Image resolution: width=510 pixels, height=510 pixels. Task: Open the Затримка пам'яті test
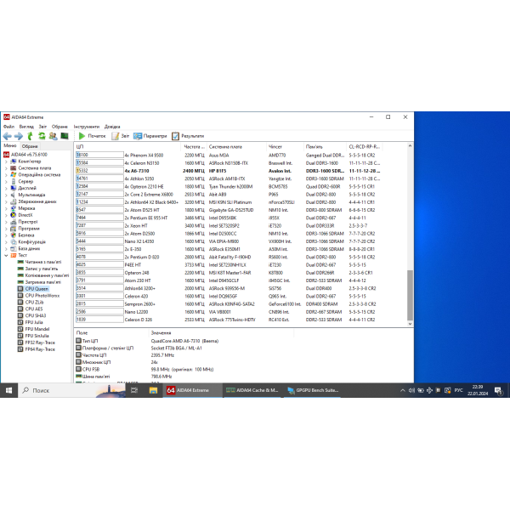[x=39, y=282]
